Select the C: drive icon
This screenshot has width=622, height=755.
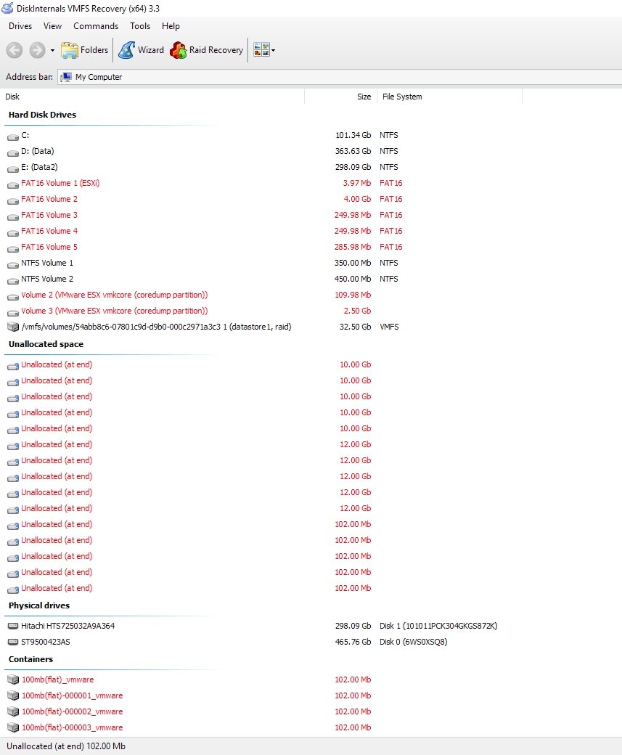click(x=13, y=136)
